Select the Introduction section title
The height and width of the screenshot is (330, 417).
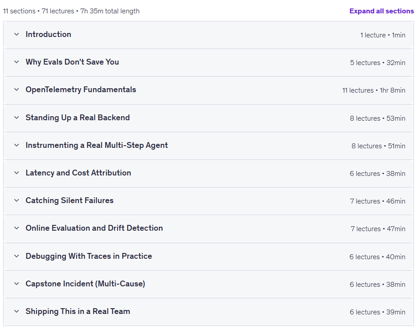coord(49,34)
